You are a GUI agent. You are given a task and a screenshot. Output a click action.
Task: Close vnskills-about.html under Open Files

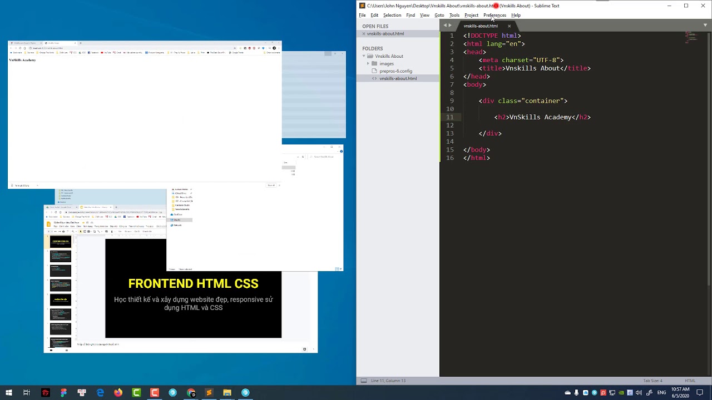[x=364, y=34]
